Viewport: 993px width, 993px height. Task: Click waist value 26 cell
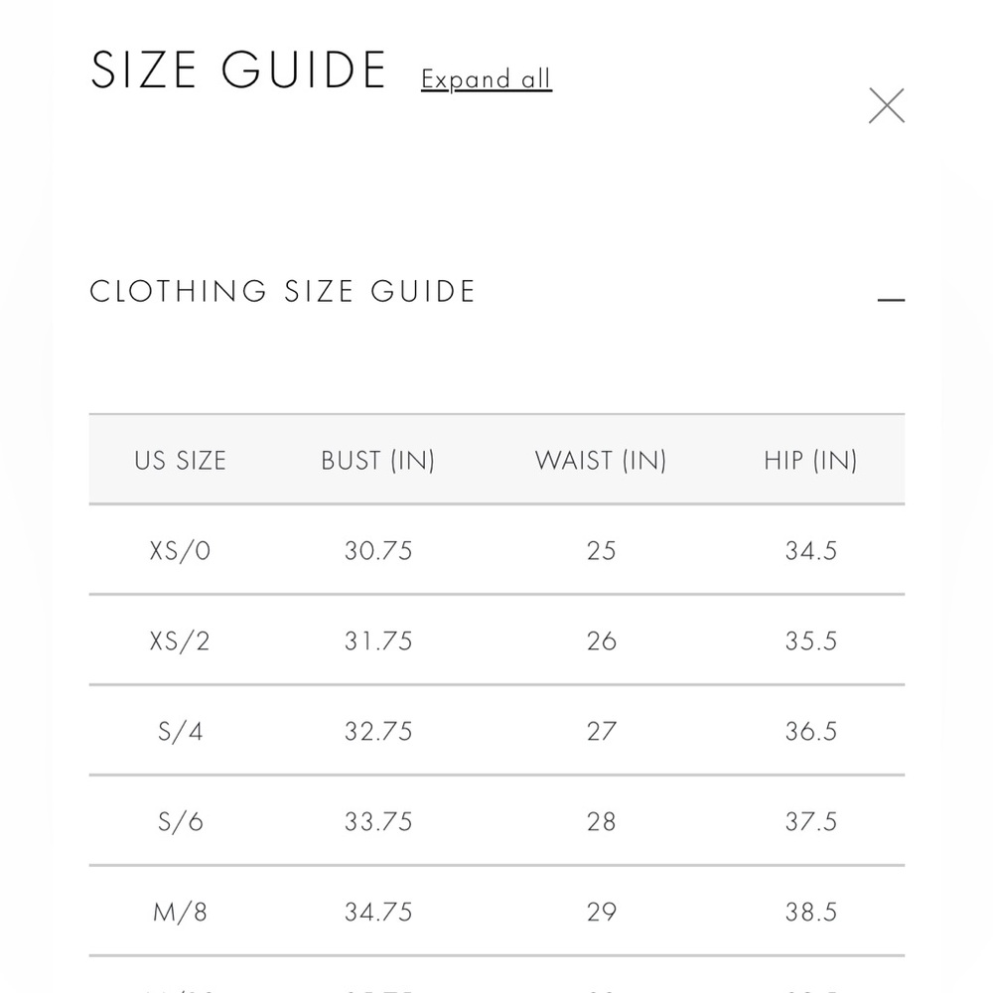(601, 640)
